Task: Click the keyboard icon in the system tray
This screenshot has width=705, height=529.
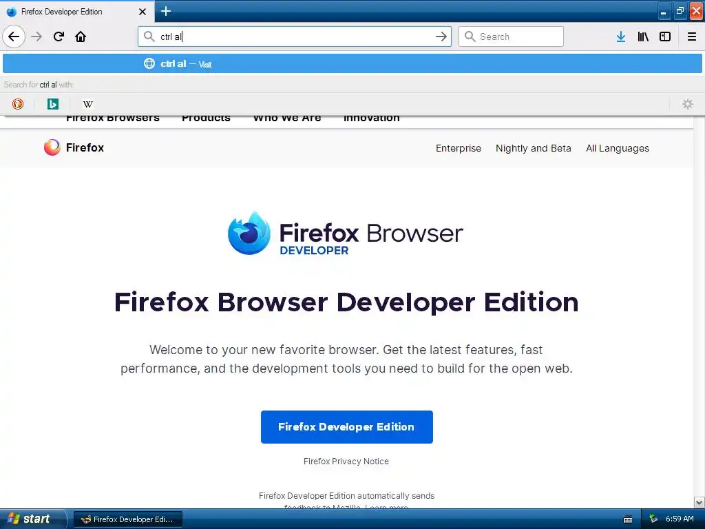Action: coord(628,519)
